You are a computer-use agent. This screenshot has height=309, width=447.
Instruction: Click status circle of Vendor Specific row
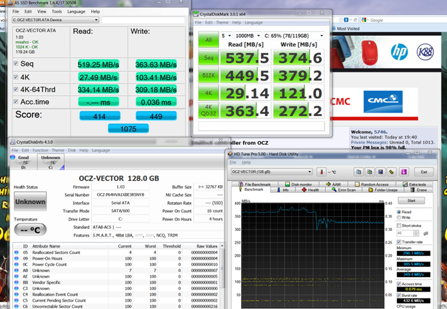(x=16, y=282)
